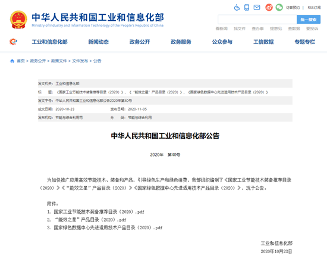Click 政策文件 in the breadcrumb
Viewport: 327px width, 262px height.
pos(59,61)
